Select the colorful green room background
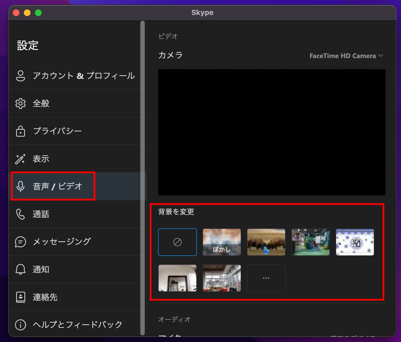Viewport: 401px width, 342px height. [311, 242]
